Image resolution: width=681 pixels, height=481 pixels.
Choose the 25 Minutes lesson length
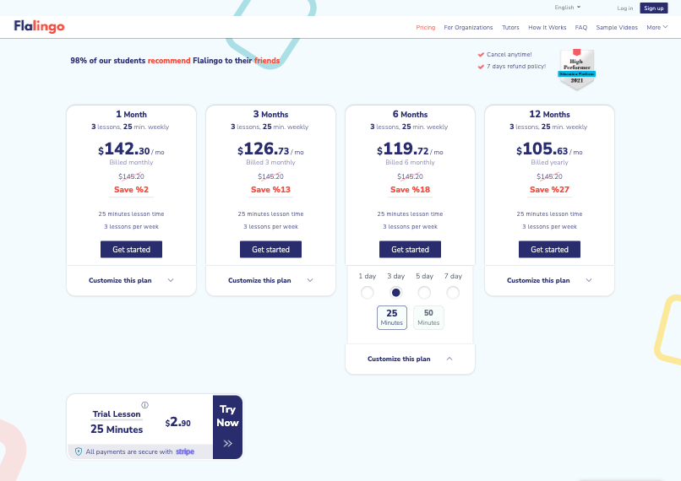(392, 317)
